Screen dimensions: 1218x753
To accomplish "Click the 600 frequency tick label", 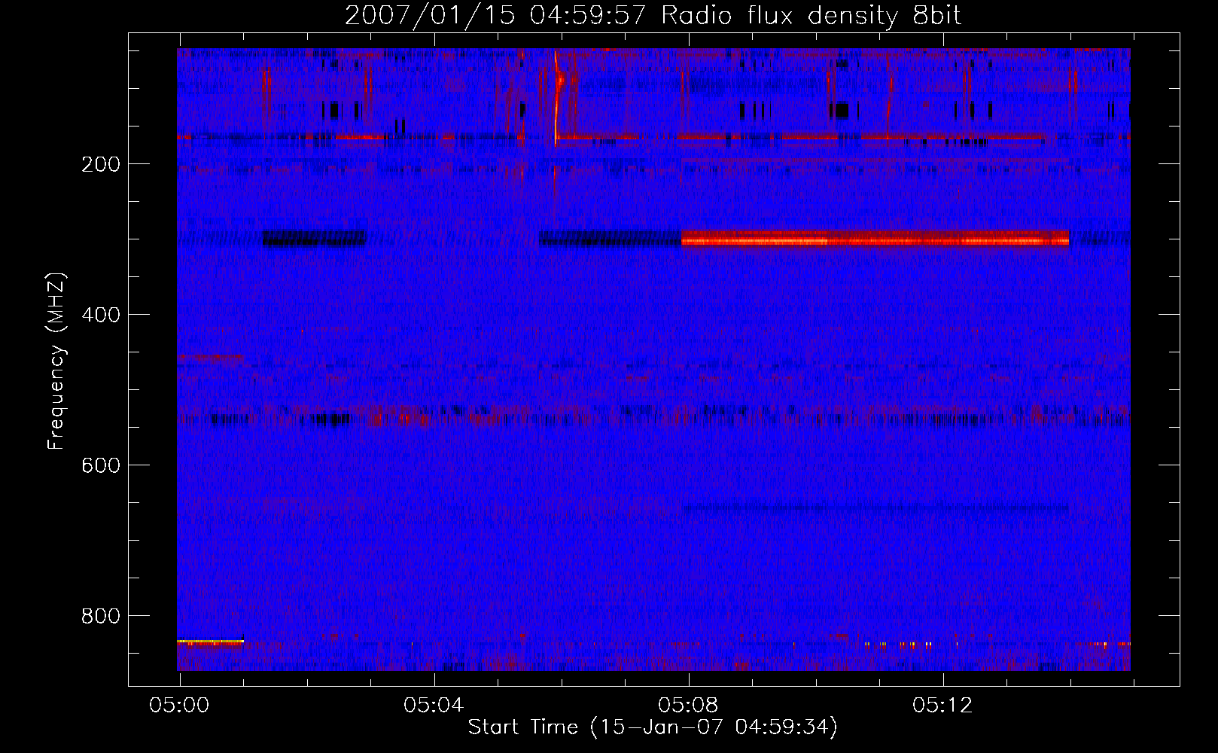I will 100,466.
